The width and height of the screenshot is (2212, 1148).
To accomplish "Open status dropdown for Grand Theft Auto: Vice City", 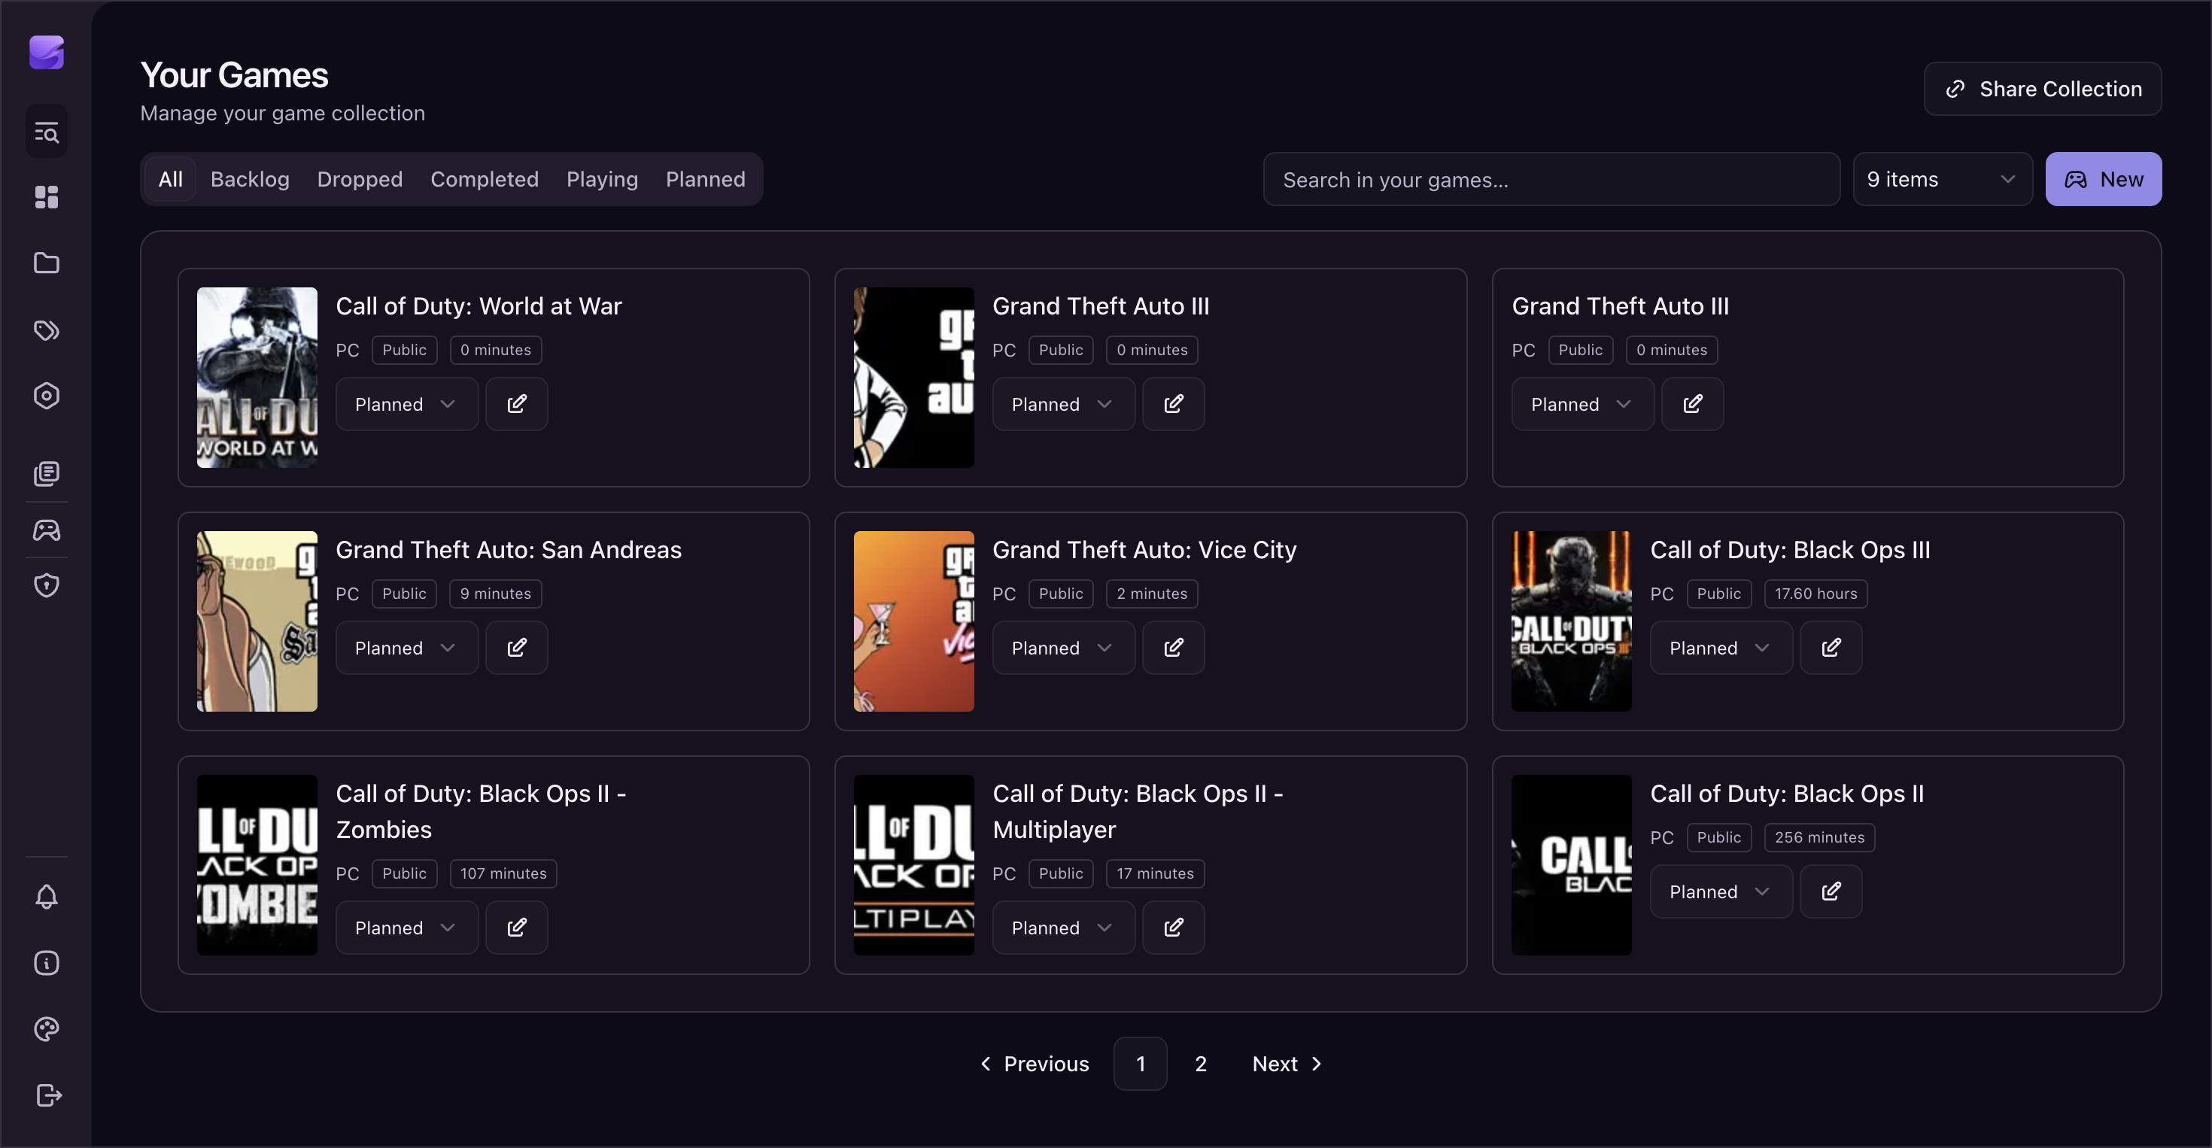I will point(1062,648).
